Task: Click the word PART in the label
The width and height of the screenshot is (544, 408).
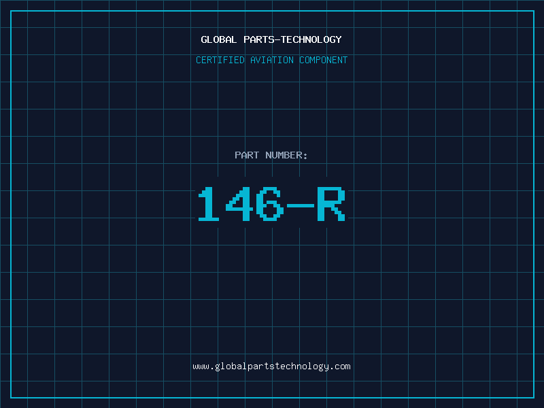Action: click(247, 155)
